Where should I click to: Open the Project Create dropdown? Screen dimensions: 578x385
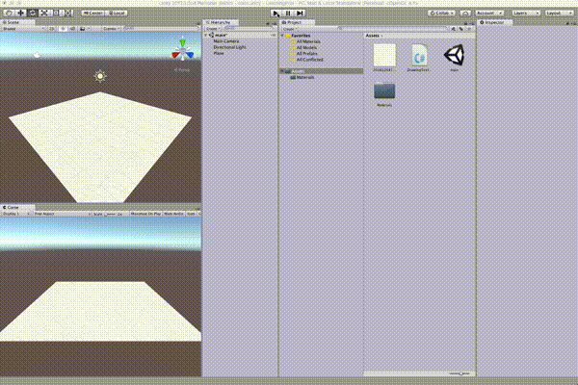click(289, 28)
